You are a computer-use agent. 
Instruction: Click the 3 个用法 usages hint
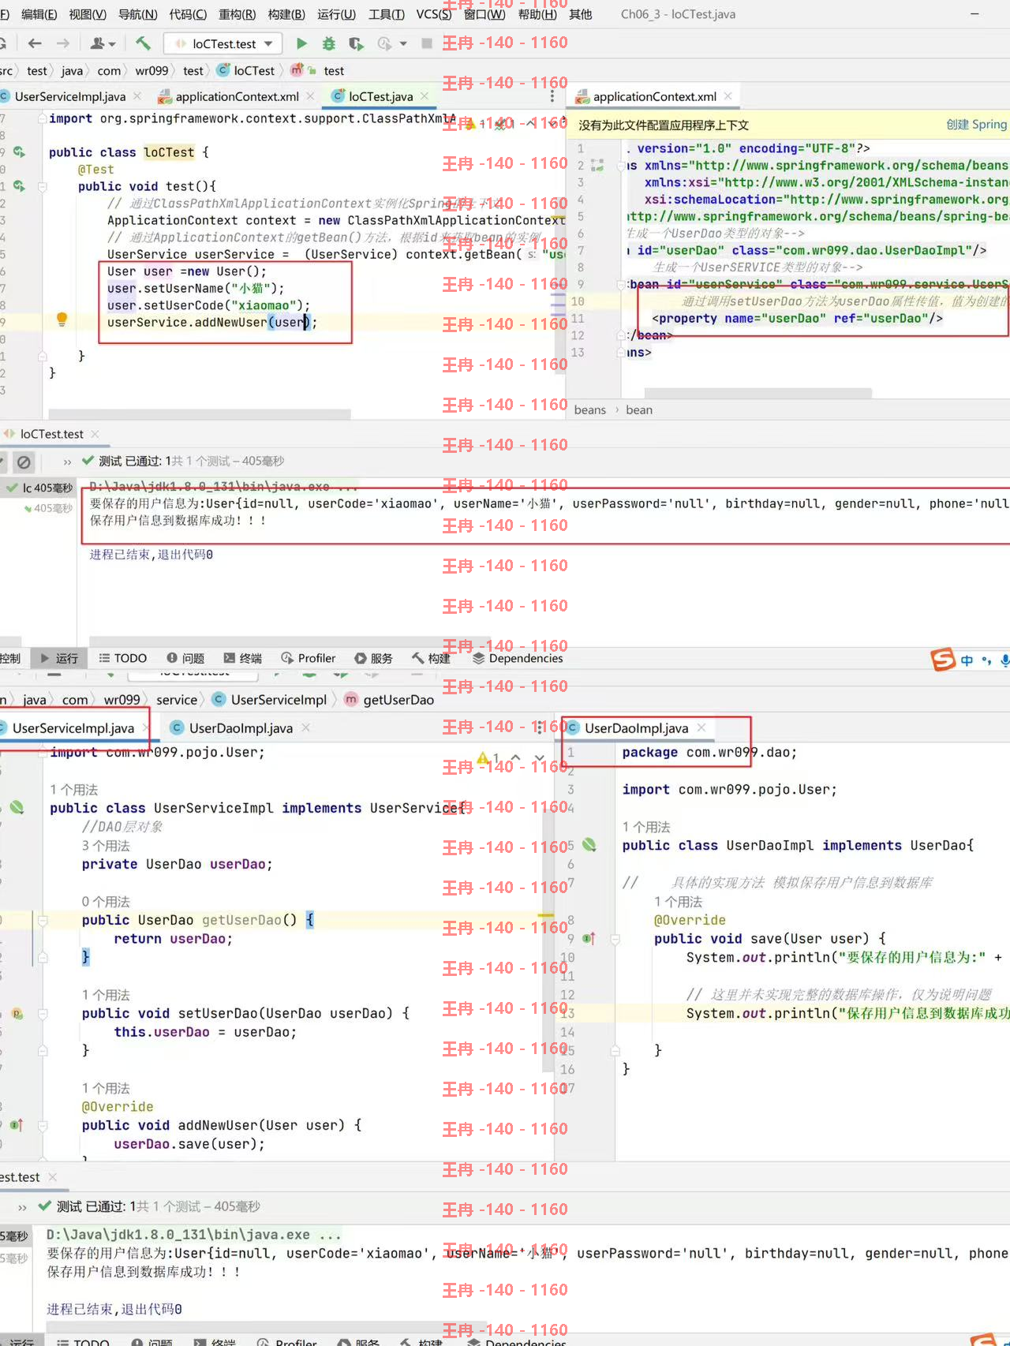click(x=106, y=846)
